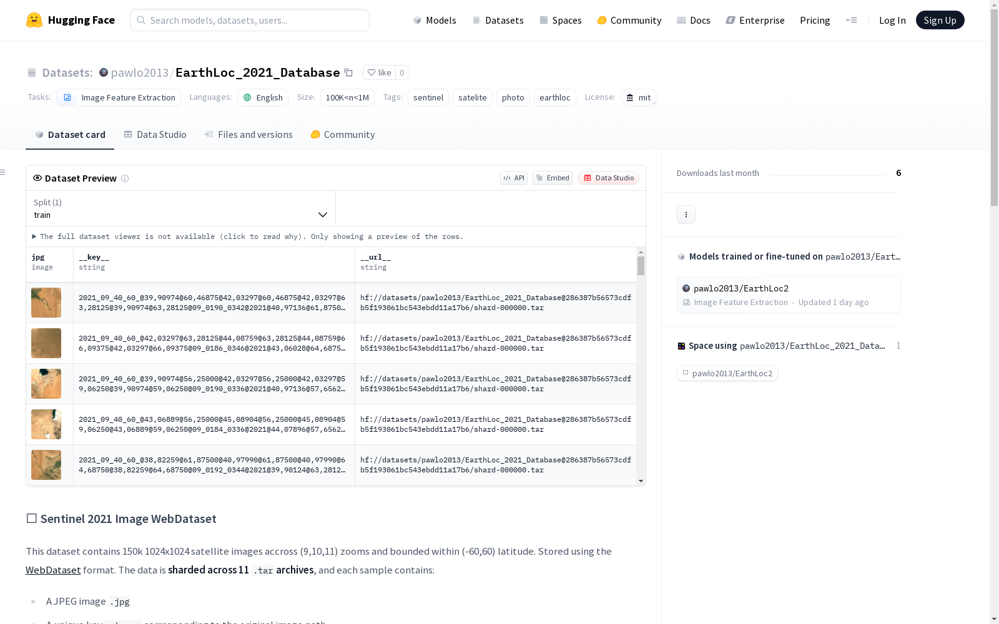999x624 pixels.
Task: Click the second row brown terrain thumbnail
Action: [x=46, y=343]
